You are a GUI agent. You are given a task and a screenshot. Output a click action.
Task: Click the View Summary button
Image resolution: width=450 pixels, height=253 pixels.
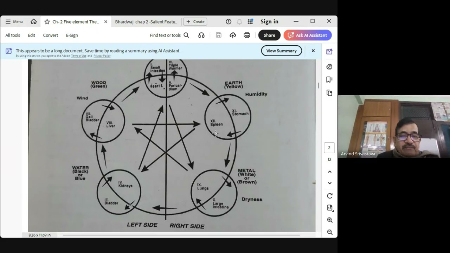pos(281,51)
